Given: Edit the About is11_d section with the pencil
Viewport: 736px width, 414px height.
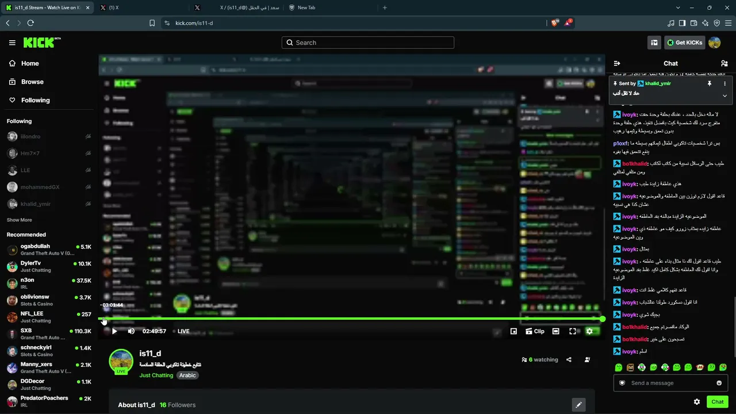Looking at the screenshot, I should [x=579, y=405].
